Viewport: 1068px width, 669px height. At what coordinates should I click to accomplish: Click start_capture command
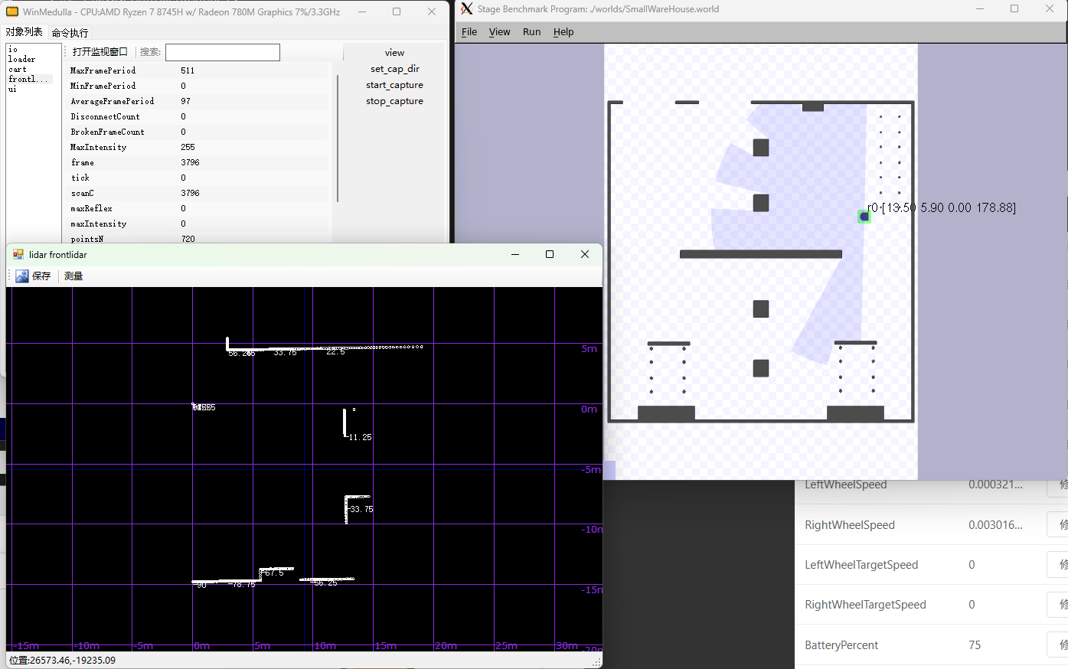click(x=394, y=85)
